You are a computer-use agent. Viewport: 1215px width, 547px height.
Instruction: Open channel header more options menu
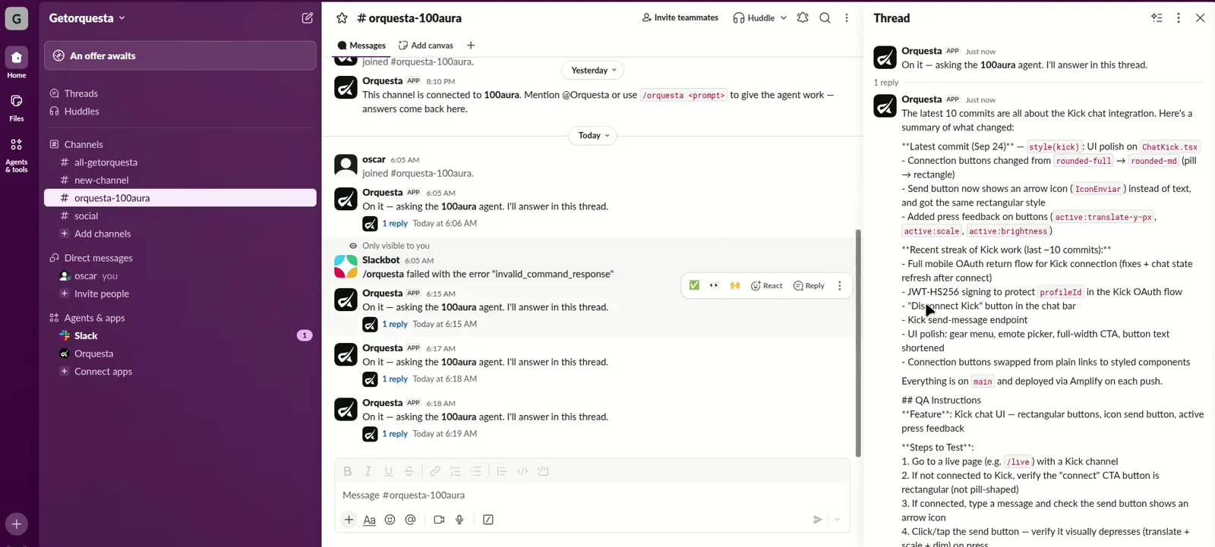(x=847, y=17)
